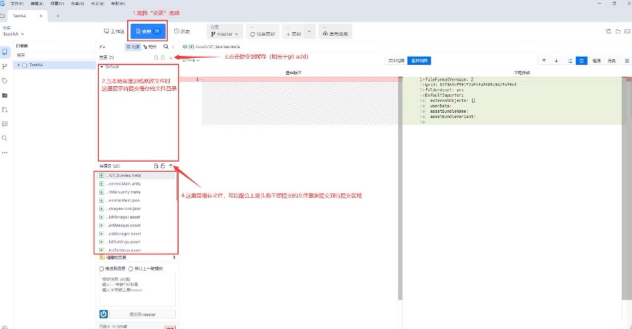Click the sort icon above the changes list
Viewport: 632px width, 329px height.
(102, 47)
